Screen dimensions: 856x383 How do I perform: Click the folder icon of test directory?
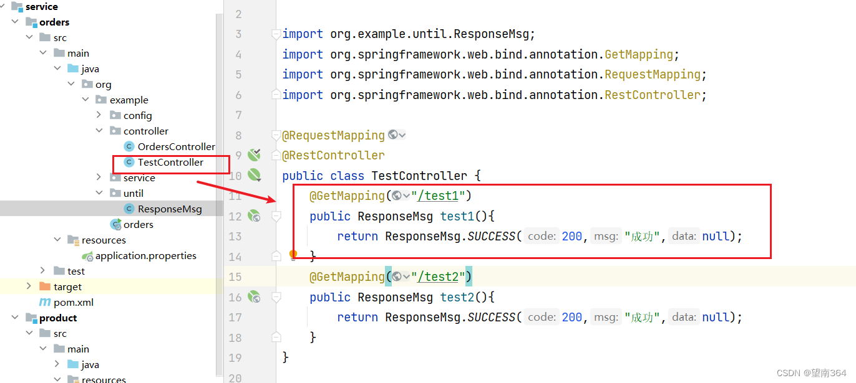59,271
